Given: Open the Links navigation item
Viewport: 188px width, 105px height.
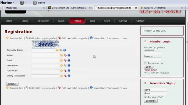Looking at the screenshot, I should point(93,21).
